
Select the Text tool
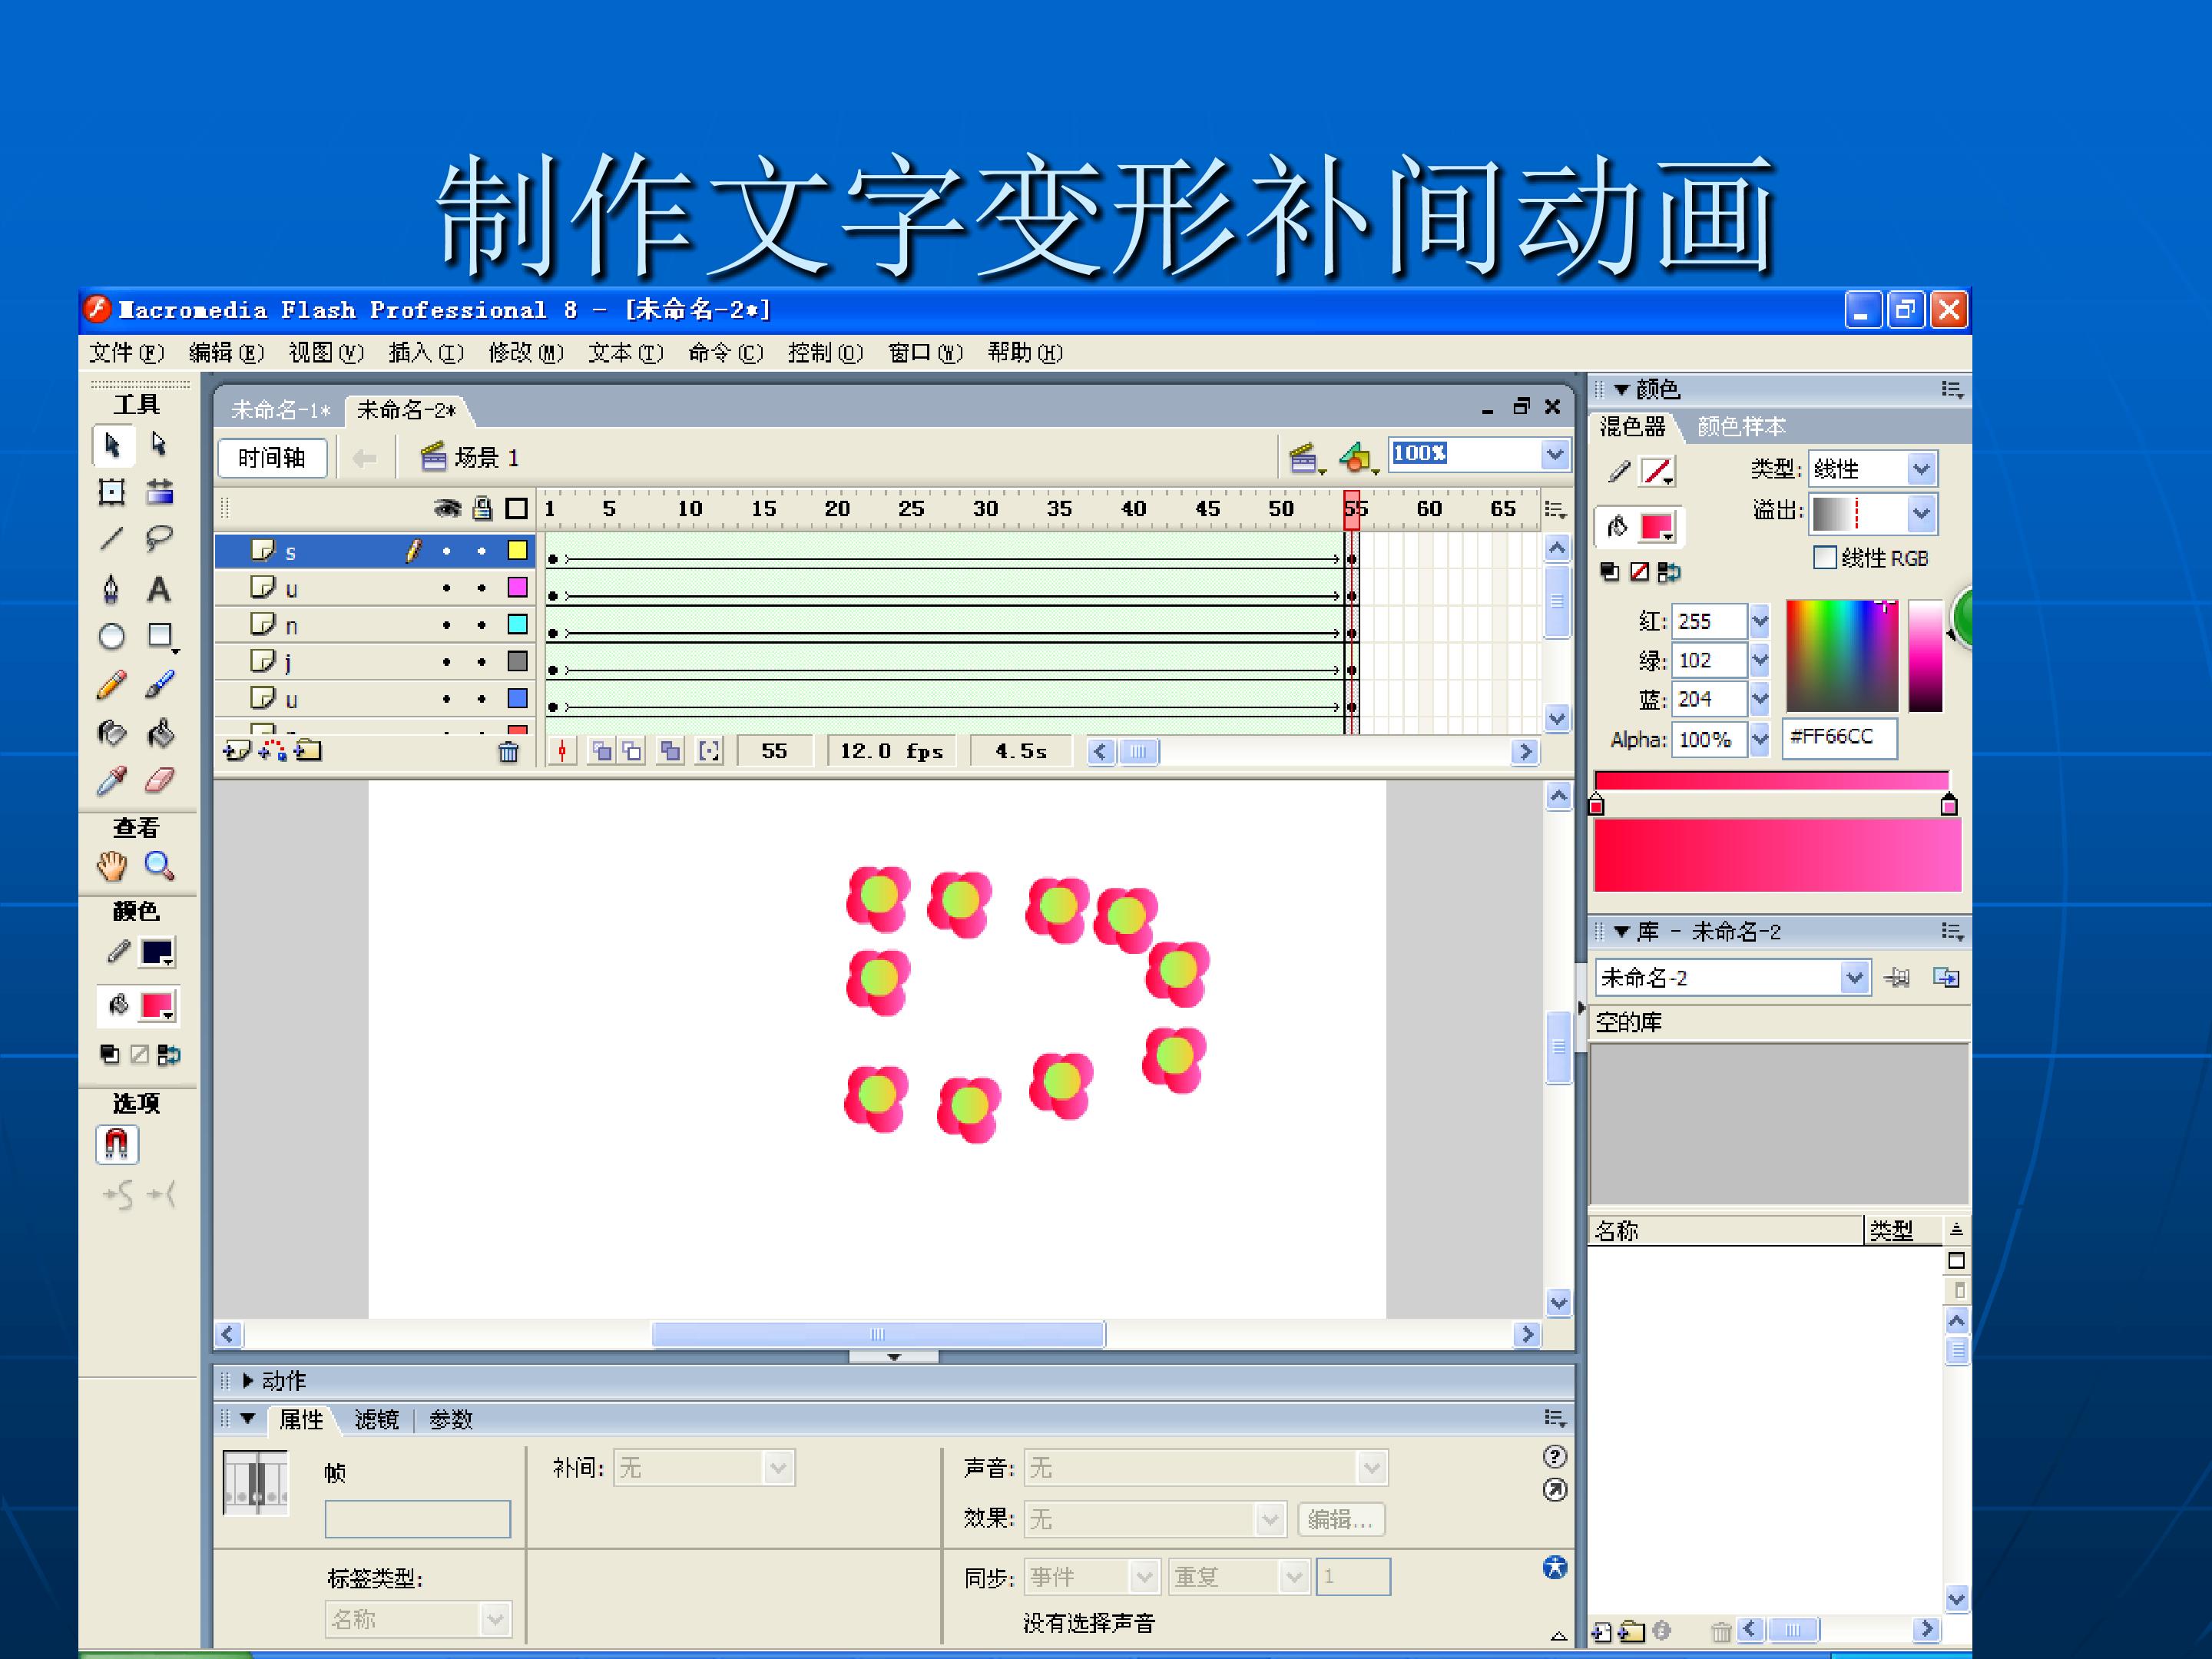pyautogui.click(x=159, y=589)
